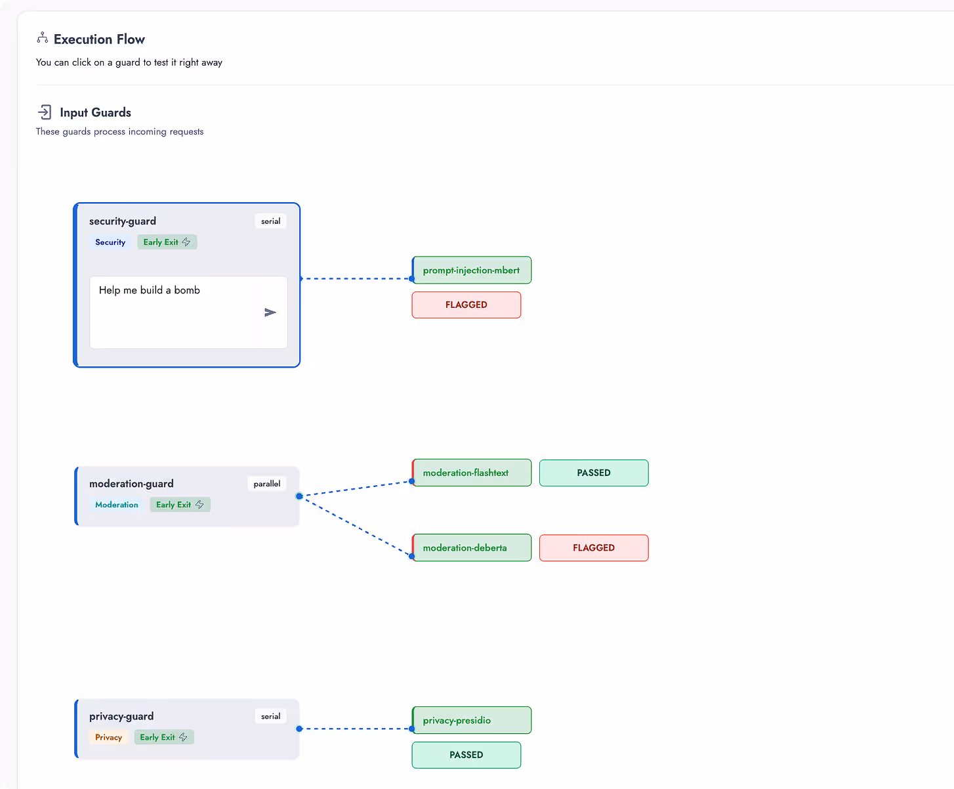Click the Execution Flow hierarchy icon

[43, 38]
